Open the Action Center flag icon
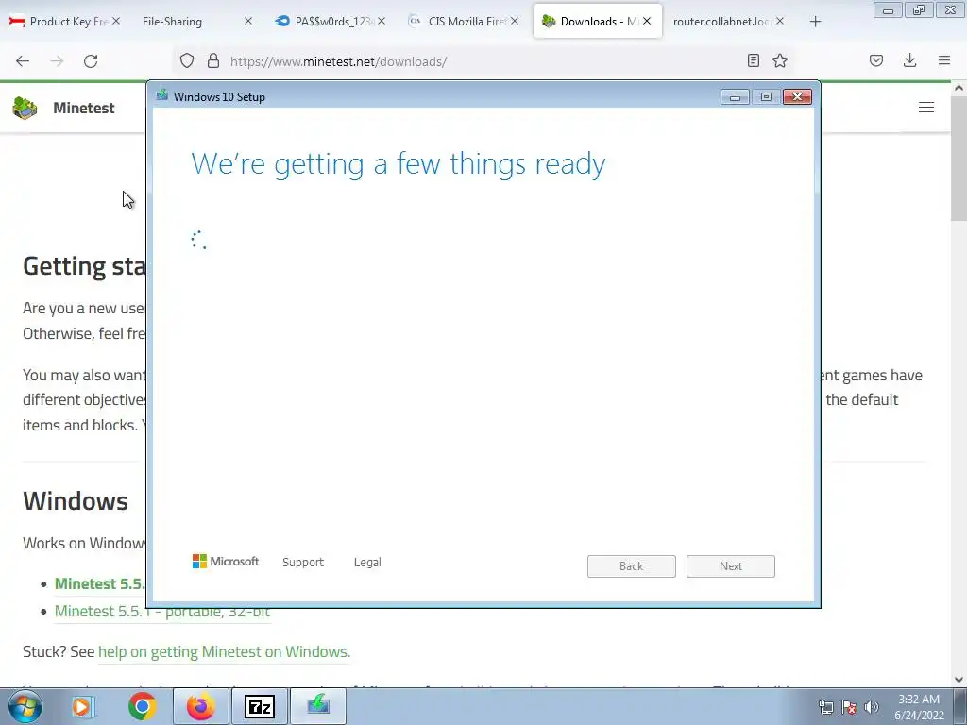Image resolution: width=967 pixels, height=725 pixels. pyautogui.click(x=849, y=707)
